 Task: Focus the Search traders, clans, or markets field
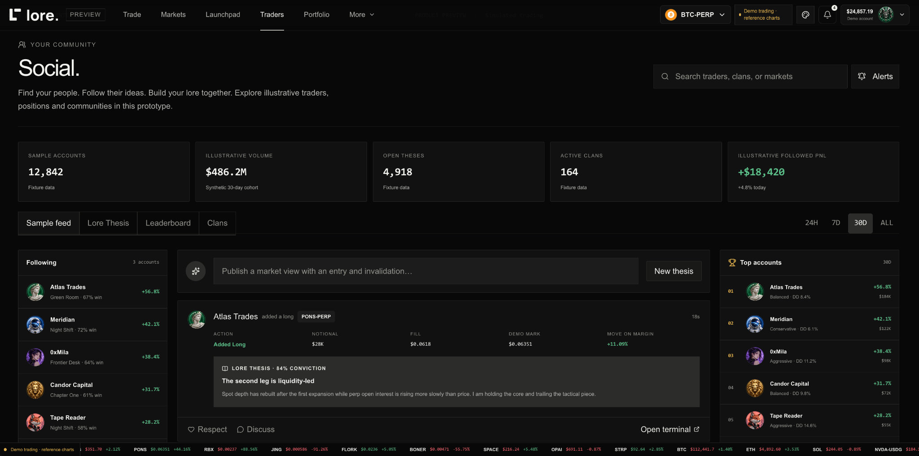[750, 77]
